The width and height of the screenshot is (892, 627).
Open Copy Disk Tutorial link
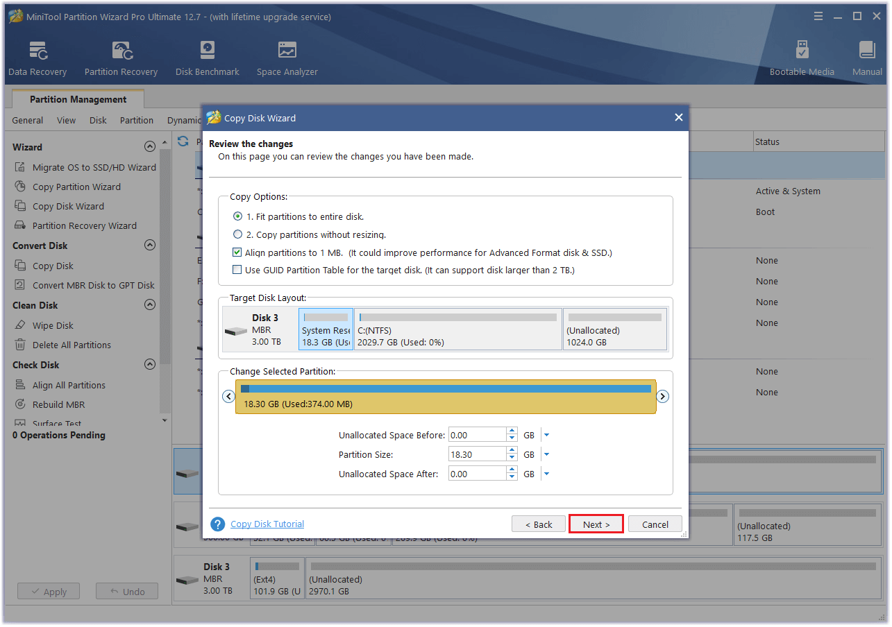pos(267,524)
